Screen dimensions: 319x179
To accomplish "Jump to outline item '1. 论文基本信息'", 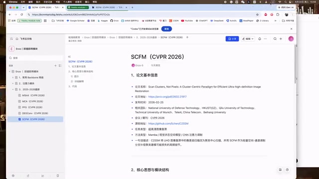I will (x=77, y=67).
